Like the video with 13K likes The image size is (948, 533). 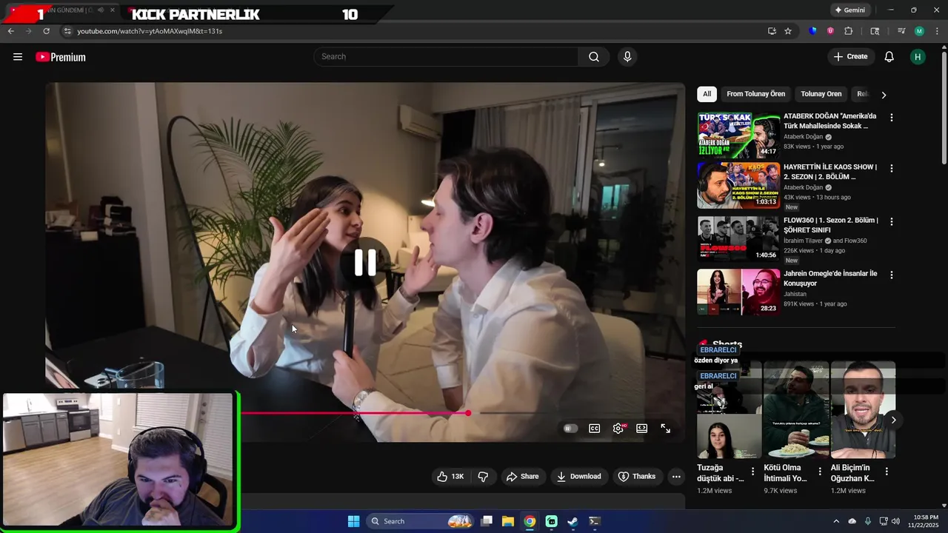pos(450,477)
